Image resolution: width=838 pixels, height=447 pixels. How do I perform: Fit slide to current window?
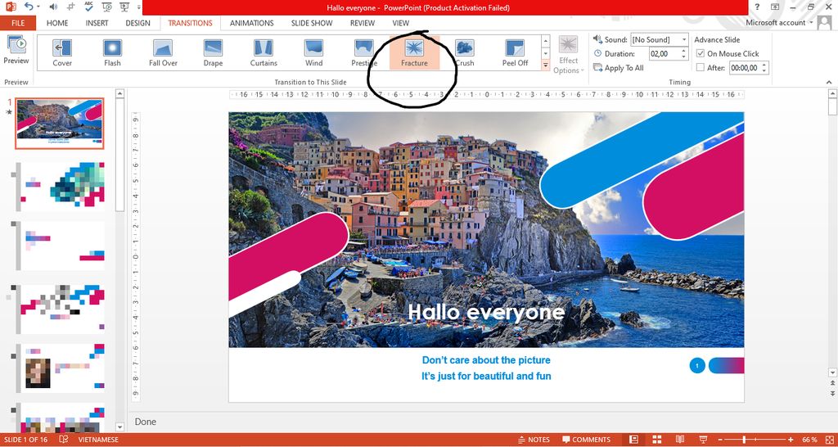tap(828, 440)
